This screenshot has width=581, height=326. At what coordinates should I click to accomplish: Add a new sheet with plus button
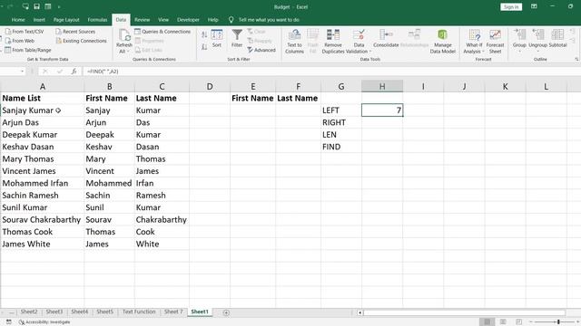click(226, 312)
